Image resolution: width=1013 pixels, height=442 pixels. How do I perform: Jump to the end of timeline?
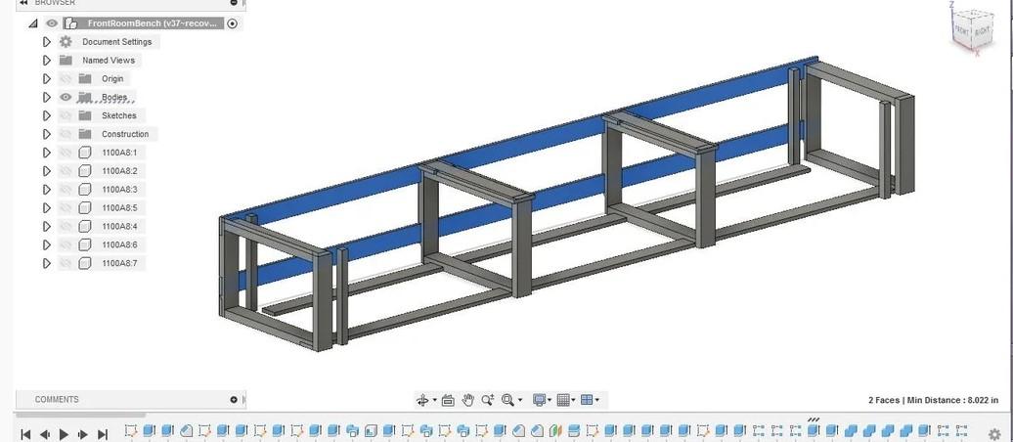[103, 434]
